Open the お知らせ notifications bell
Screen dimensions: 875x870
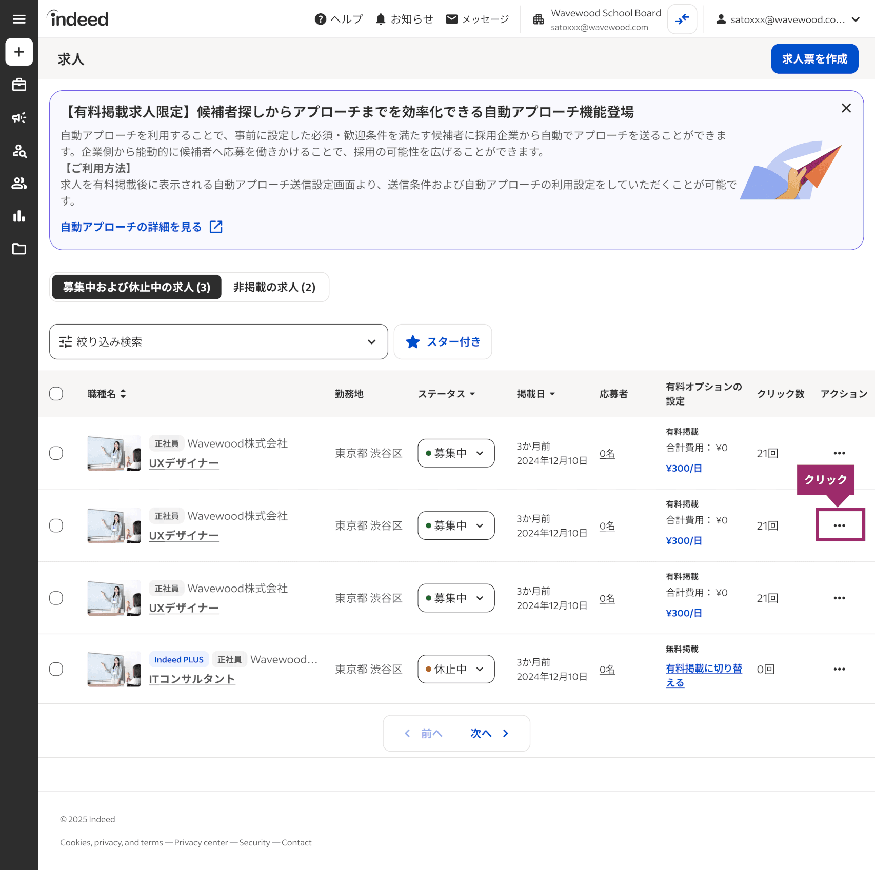coord(404,19)
